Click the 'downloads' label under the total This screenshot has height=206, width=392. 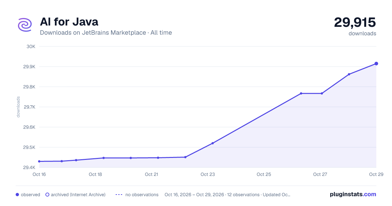click(x=362, y=33)
